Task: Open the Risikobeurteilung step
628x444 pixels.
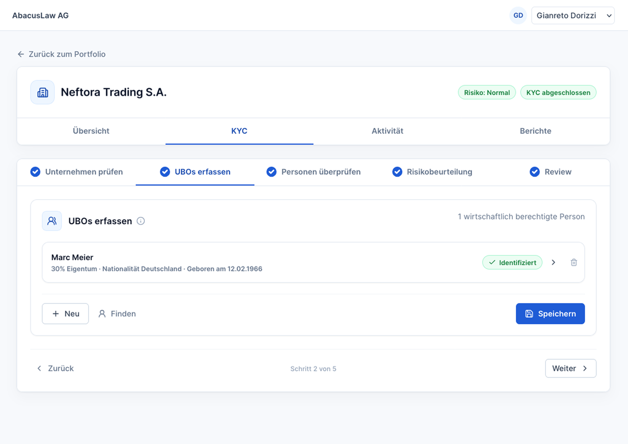Action: point(432,172)
